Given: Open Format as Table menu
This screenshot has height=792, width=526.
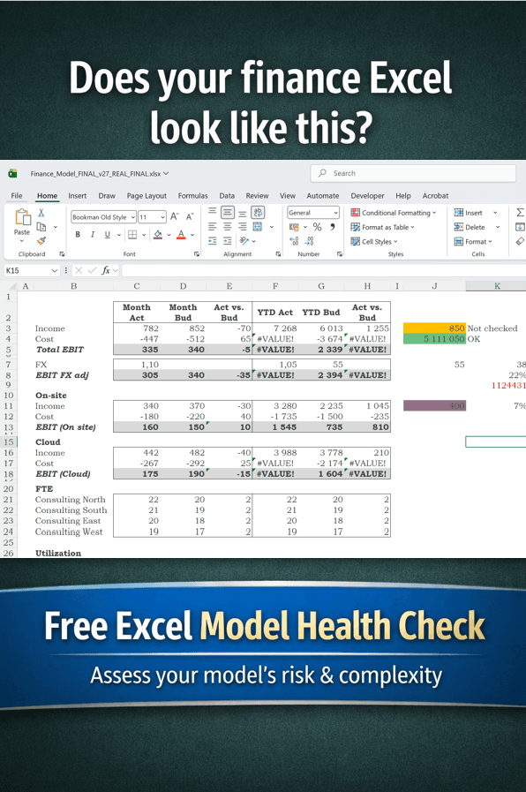Looking at the screenshot, I should 383,227.
